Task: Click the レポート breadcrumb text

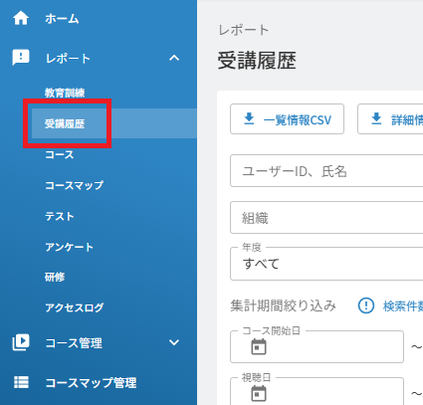Action: tap(244, 30)
